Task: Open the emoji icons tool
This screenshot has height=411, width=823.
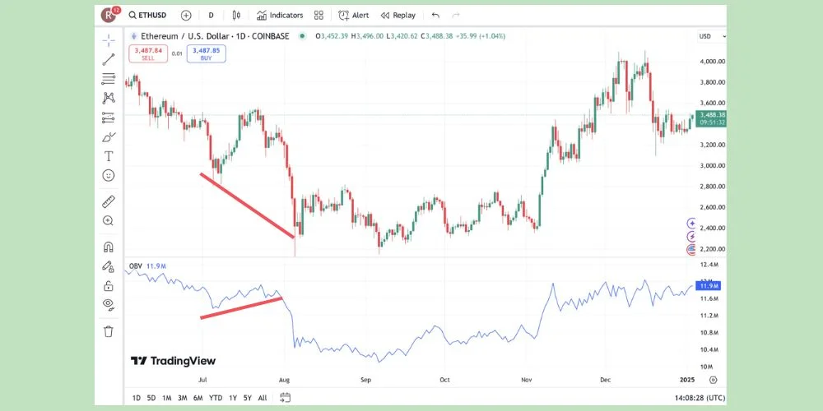Action: pyautogui.click(x=109, y=175)
